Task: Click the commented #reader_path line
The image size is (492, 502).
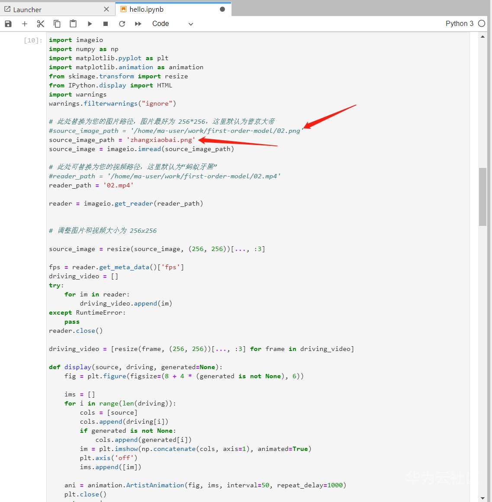Action: 164,176
